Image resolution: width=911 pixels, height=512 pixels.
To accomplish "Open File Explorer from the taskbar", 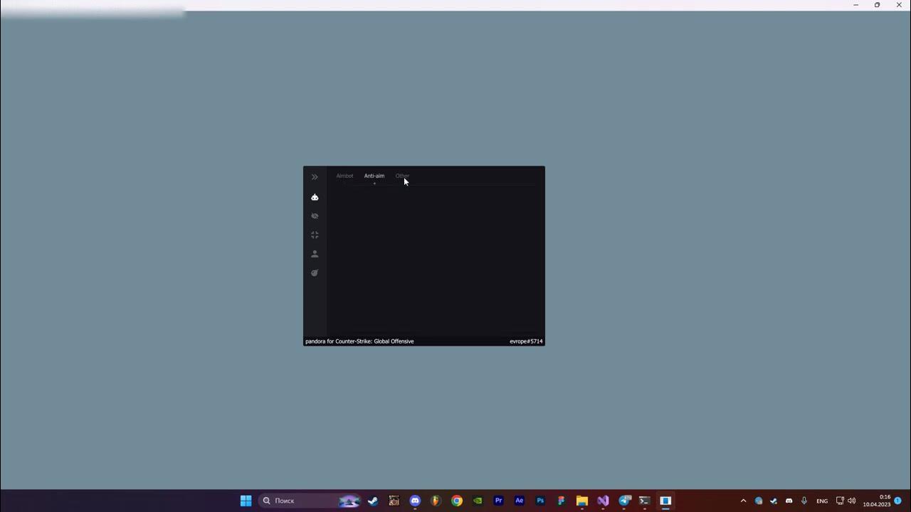I will click(582, 501).
